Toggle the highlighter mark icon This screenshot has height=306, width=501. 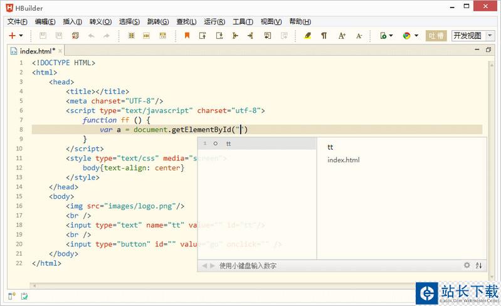coord(307,36)
